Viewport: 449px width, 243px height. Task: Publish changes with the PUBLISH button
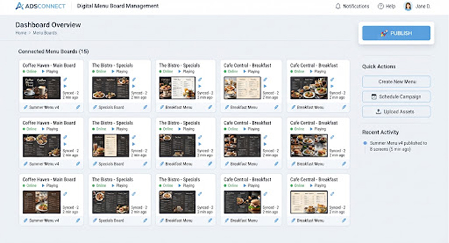click(x=396, y=33)
